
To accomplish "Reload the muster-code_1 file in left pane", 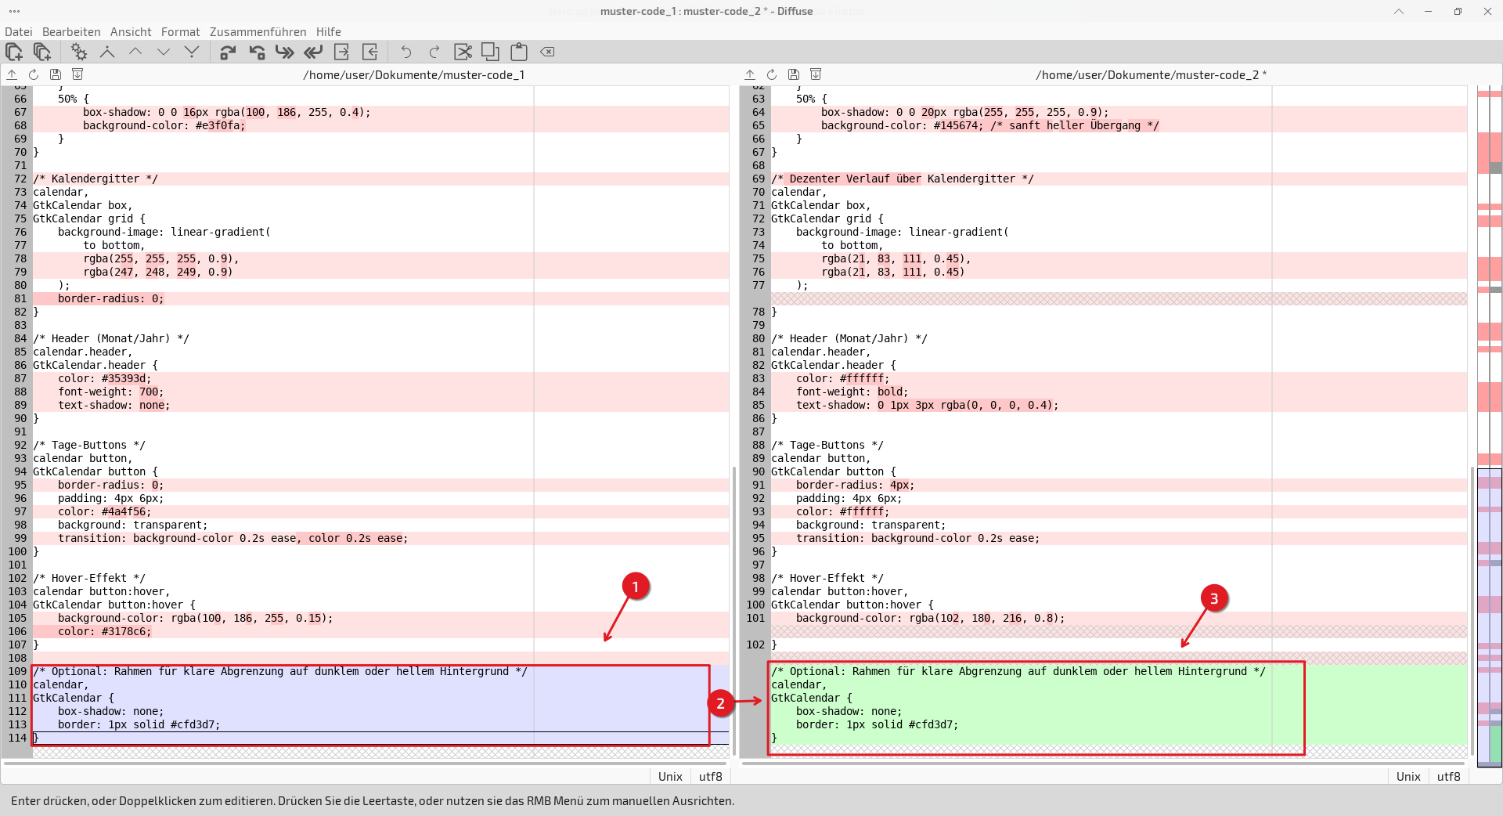I will click(x=34, y=74).
